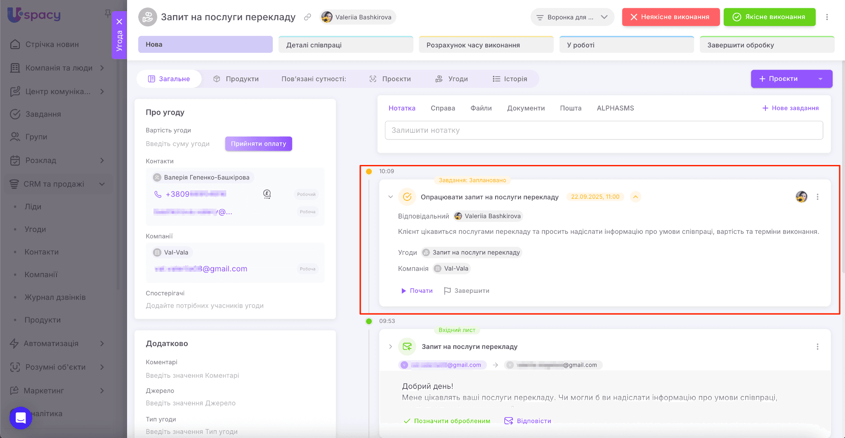The image size is (845, 438).
Task: Open the task's three-dot options menu
Action: pyautogui.click(x=817, y=197)
